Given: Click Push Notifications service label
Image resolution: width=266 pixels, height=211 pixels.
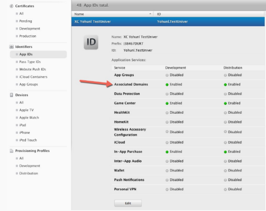Looking at the screenshot, I should (x=129, y=180).
